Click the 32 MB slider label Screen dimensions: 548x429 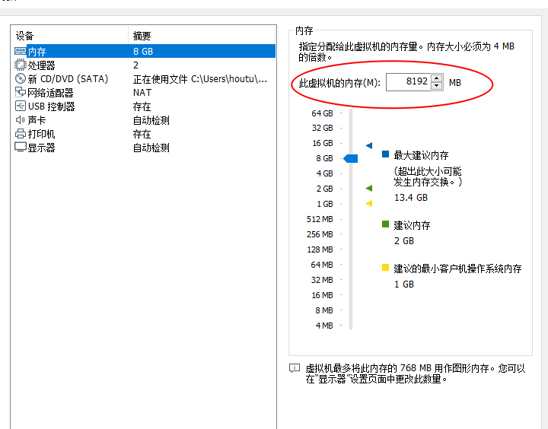pos(322,280)
